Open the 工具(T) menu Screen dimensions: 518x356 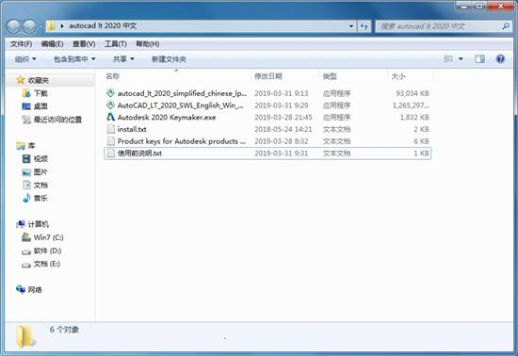(116, 44)
